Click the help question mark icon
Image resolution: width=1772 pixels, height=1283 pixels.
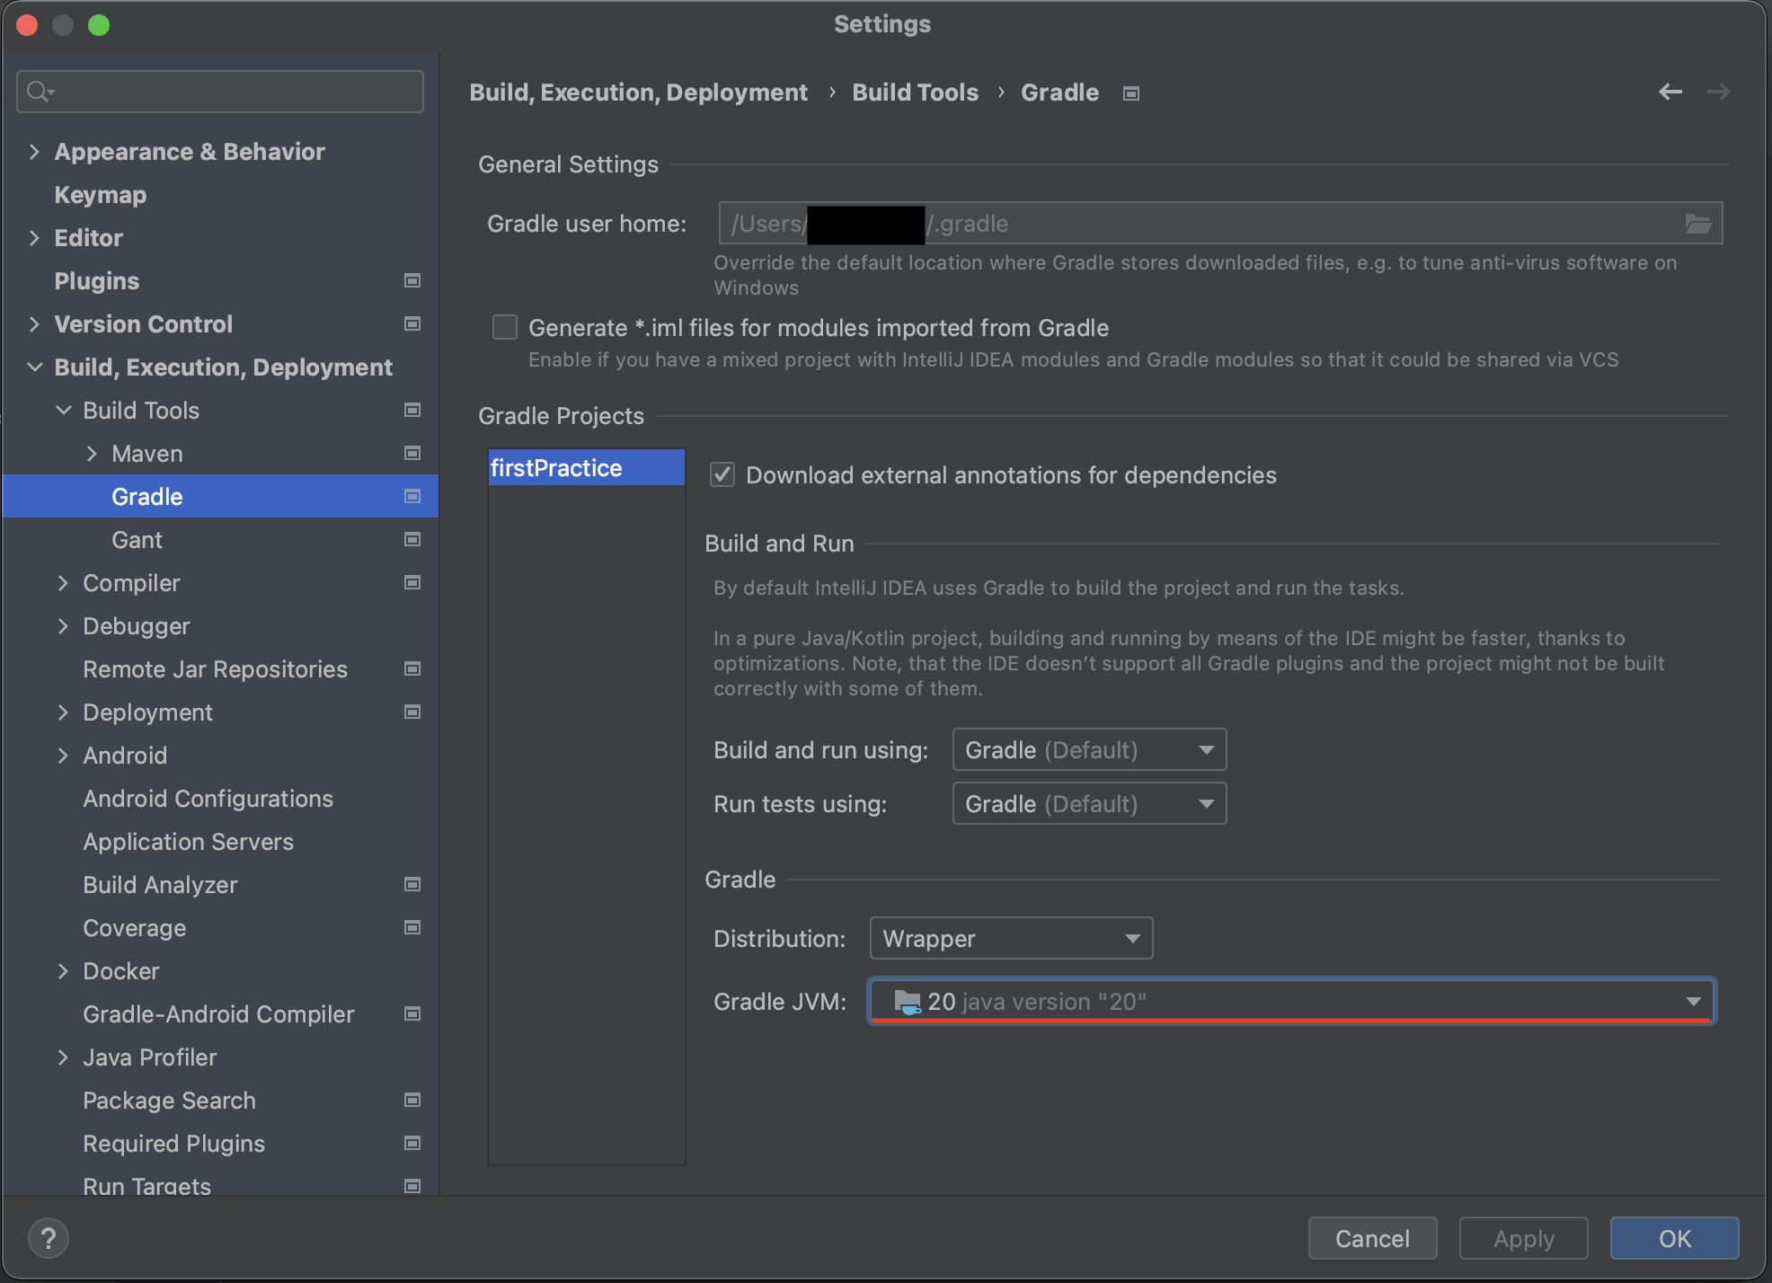coord(49,1238)
